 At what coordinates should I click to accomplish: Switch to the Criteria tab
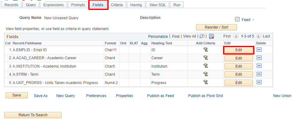point(117,5)
